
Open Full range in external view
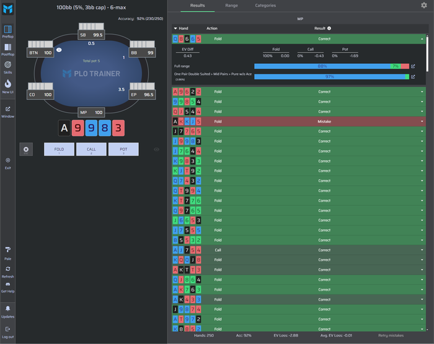click(413, 66)
